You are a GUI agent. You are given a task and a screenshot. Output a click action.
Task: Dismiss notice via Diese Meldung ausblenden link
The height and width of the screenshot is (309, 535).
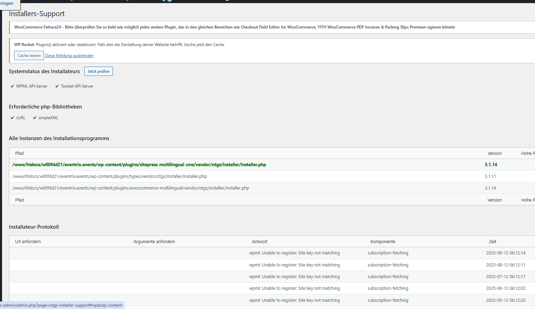click(x=69, y=56)
